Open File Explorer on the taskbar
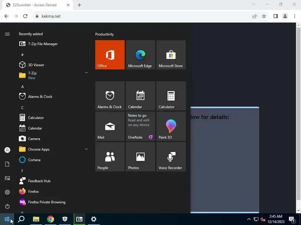This screenshot has width=301, height=225. point(36,219)
